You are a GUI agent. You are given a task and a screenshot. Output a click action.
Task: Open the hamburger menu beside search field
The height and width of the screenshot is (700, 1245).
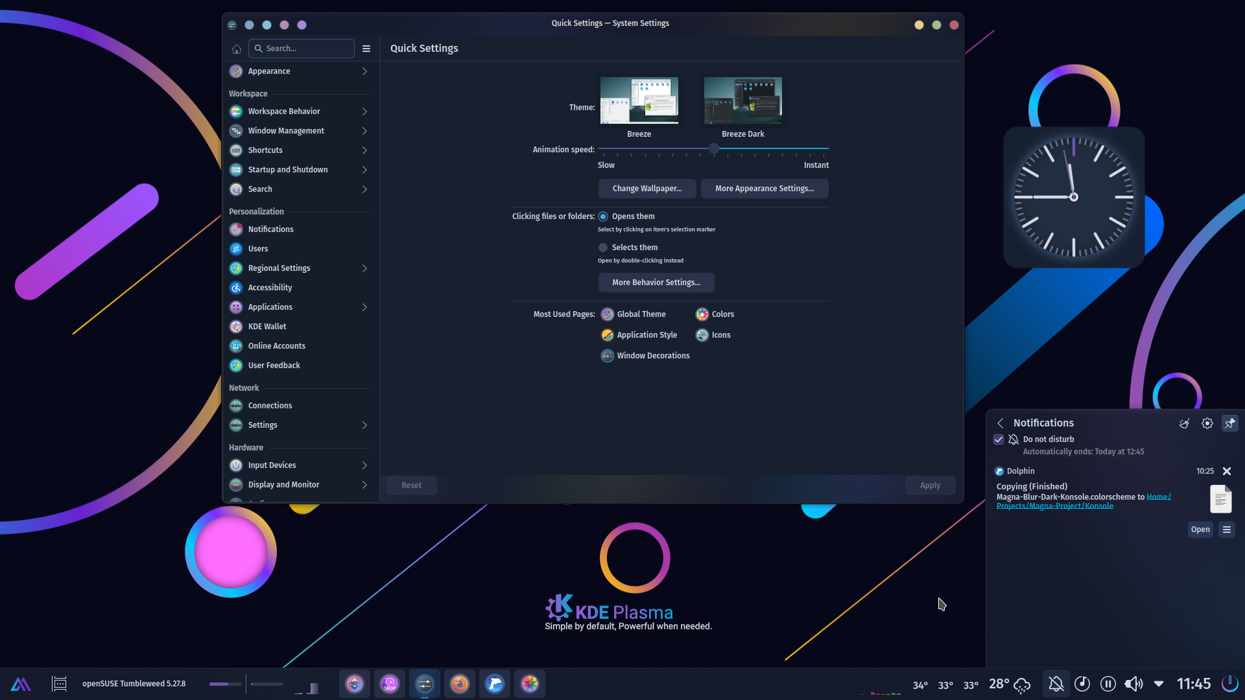point(366,49)
